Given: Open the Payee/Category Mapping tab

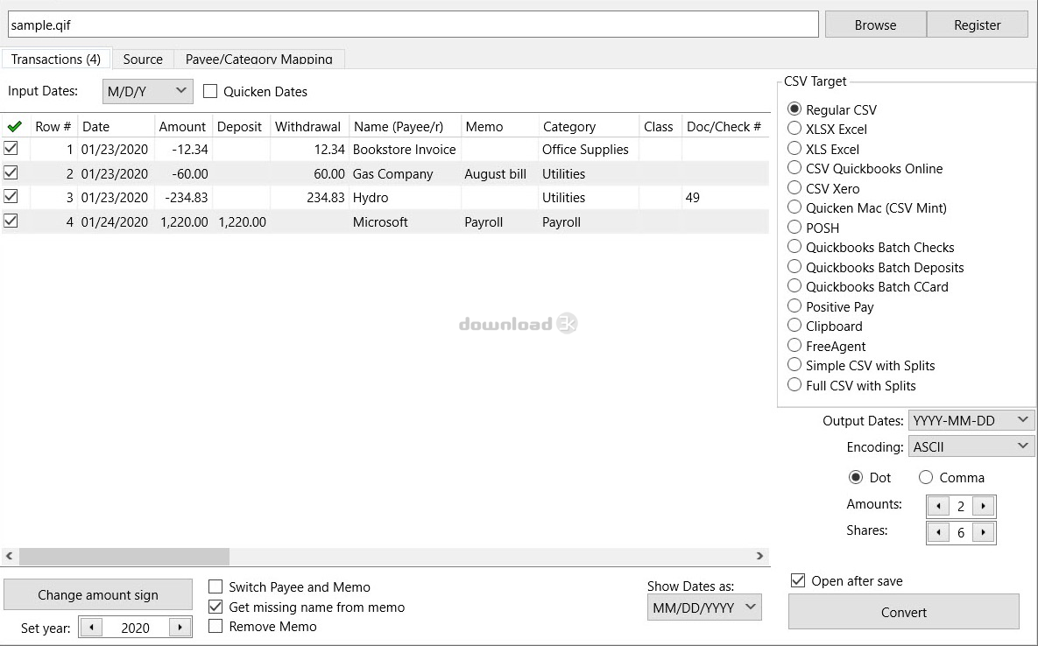Looking at the screenshot, I should (258, 59).
